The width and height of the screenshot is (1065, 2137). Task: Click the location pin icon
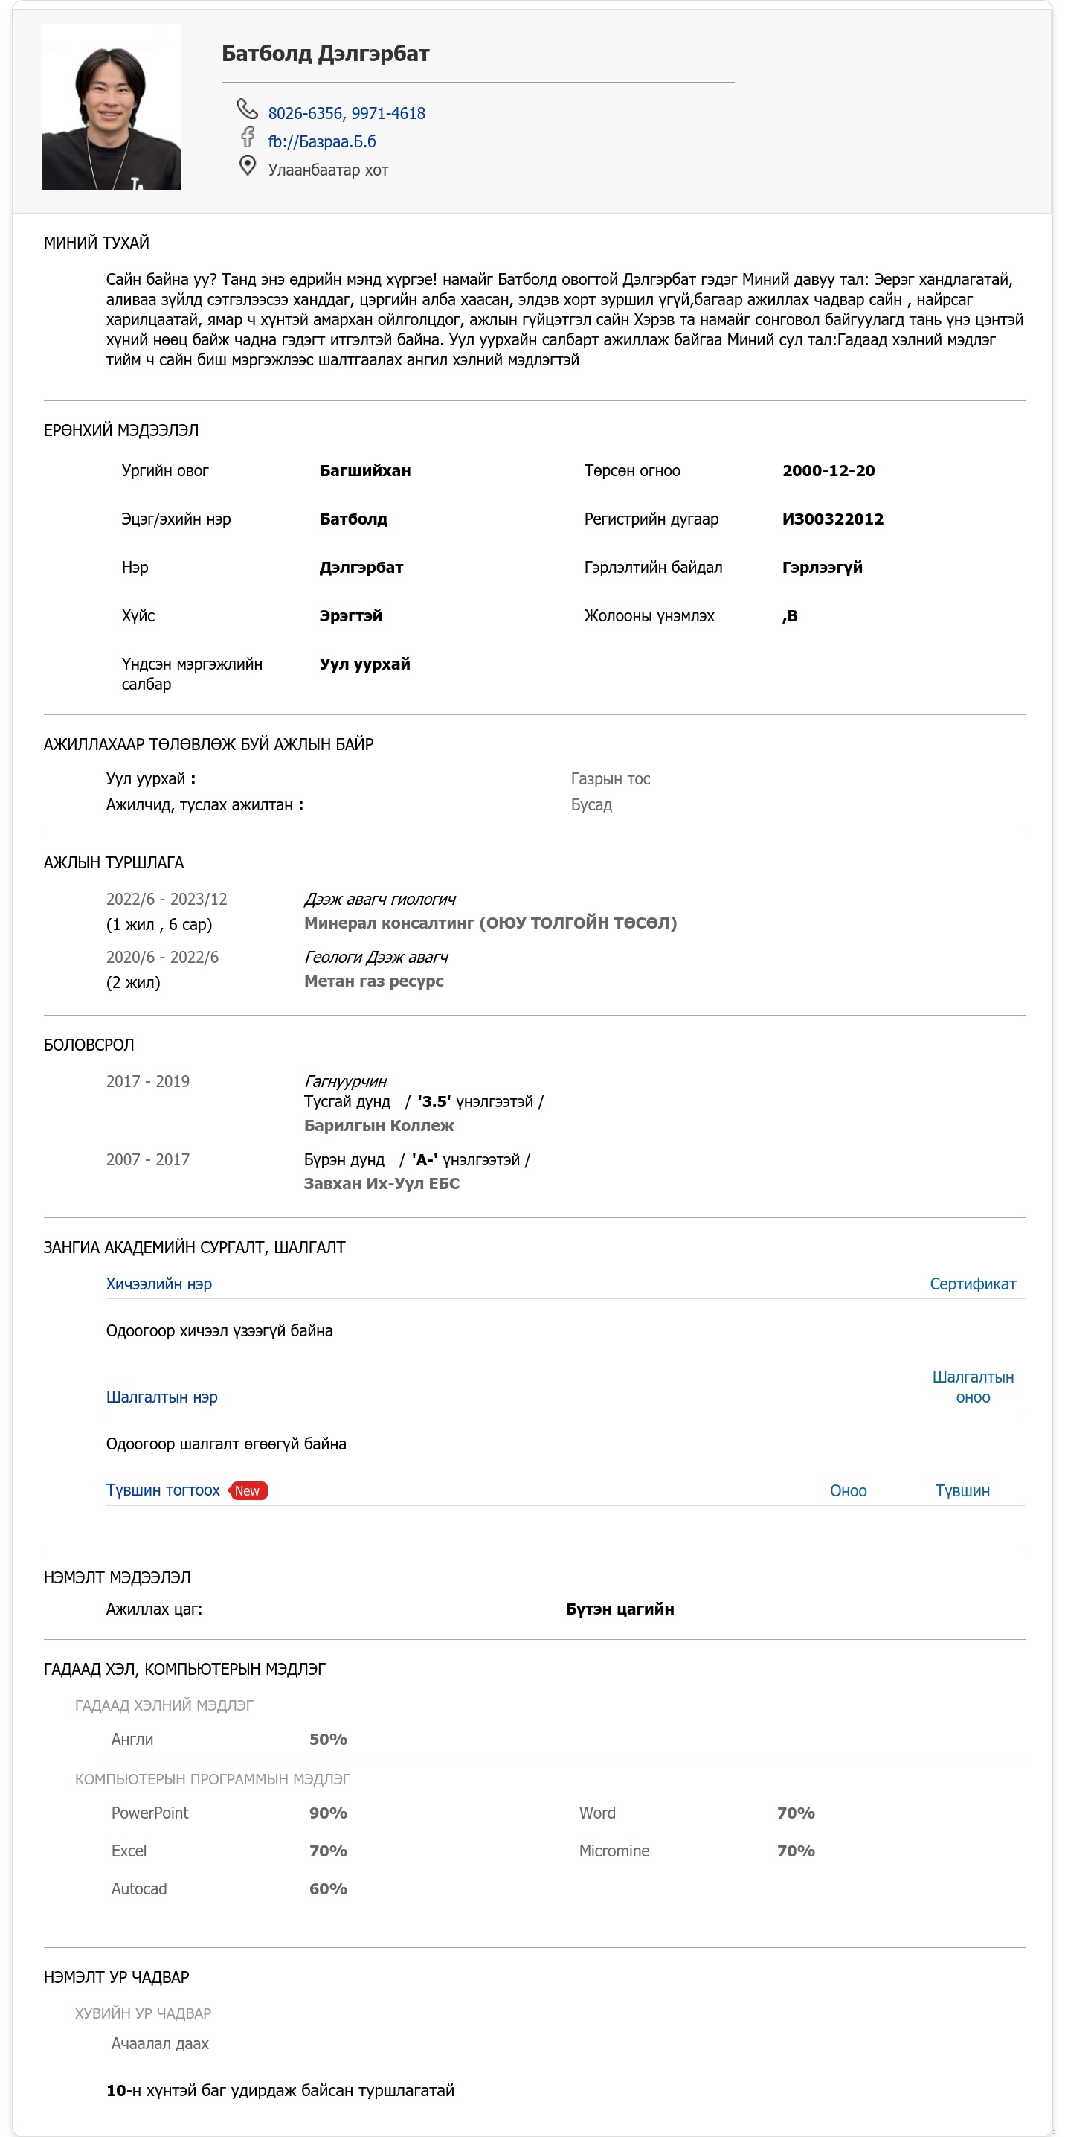point(247,165)
